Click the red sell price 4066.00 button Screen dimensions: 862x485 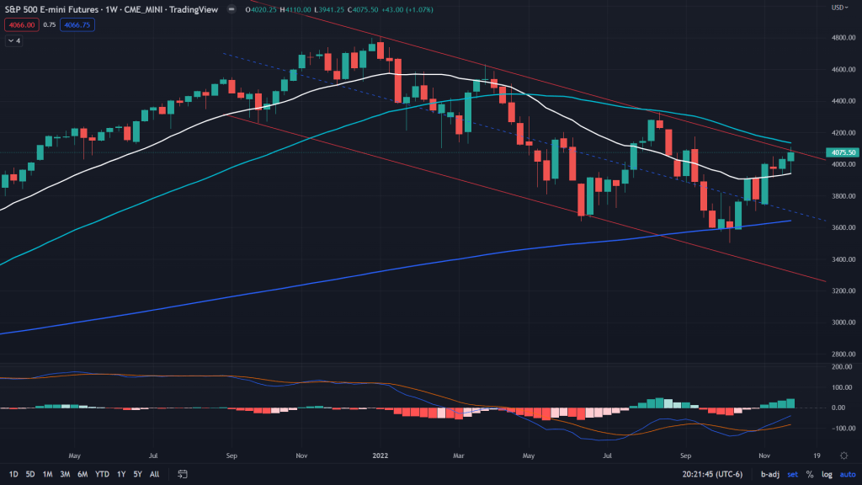click(x=19, y=25)
